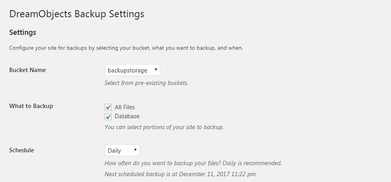Click the 'What to Backup' label
391x182 pixels.
pyautogui.click(x=31, y=106)
